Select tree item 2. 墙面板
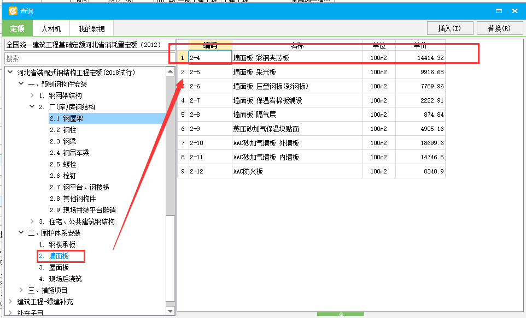 [x=54, y=256]
